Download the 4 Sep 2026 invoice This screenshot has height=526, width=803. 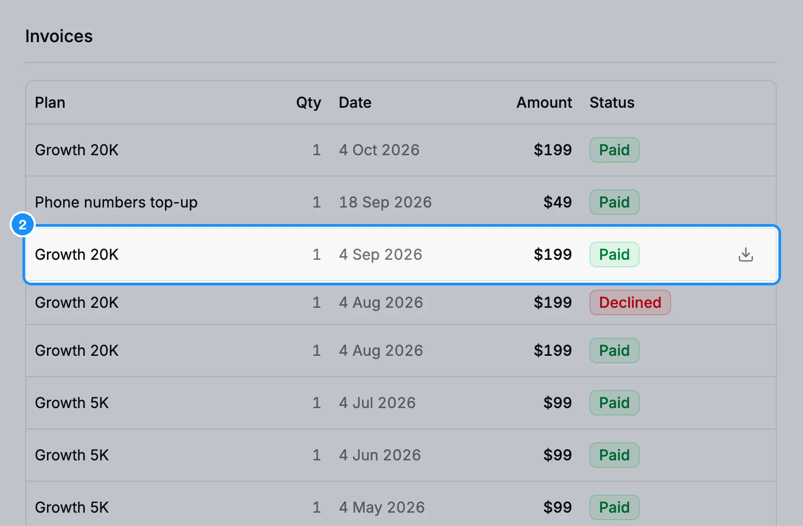745,255
